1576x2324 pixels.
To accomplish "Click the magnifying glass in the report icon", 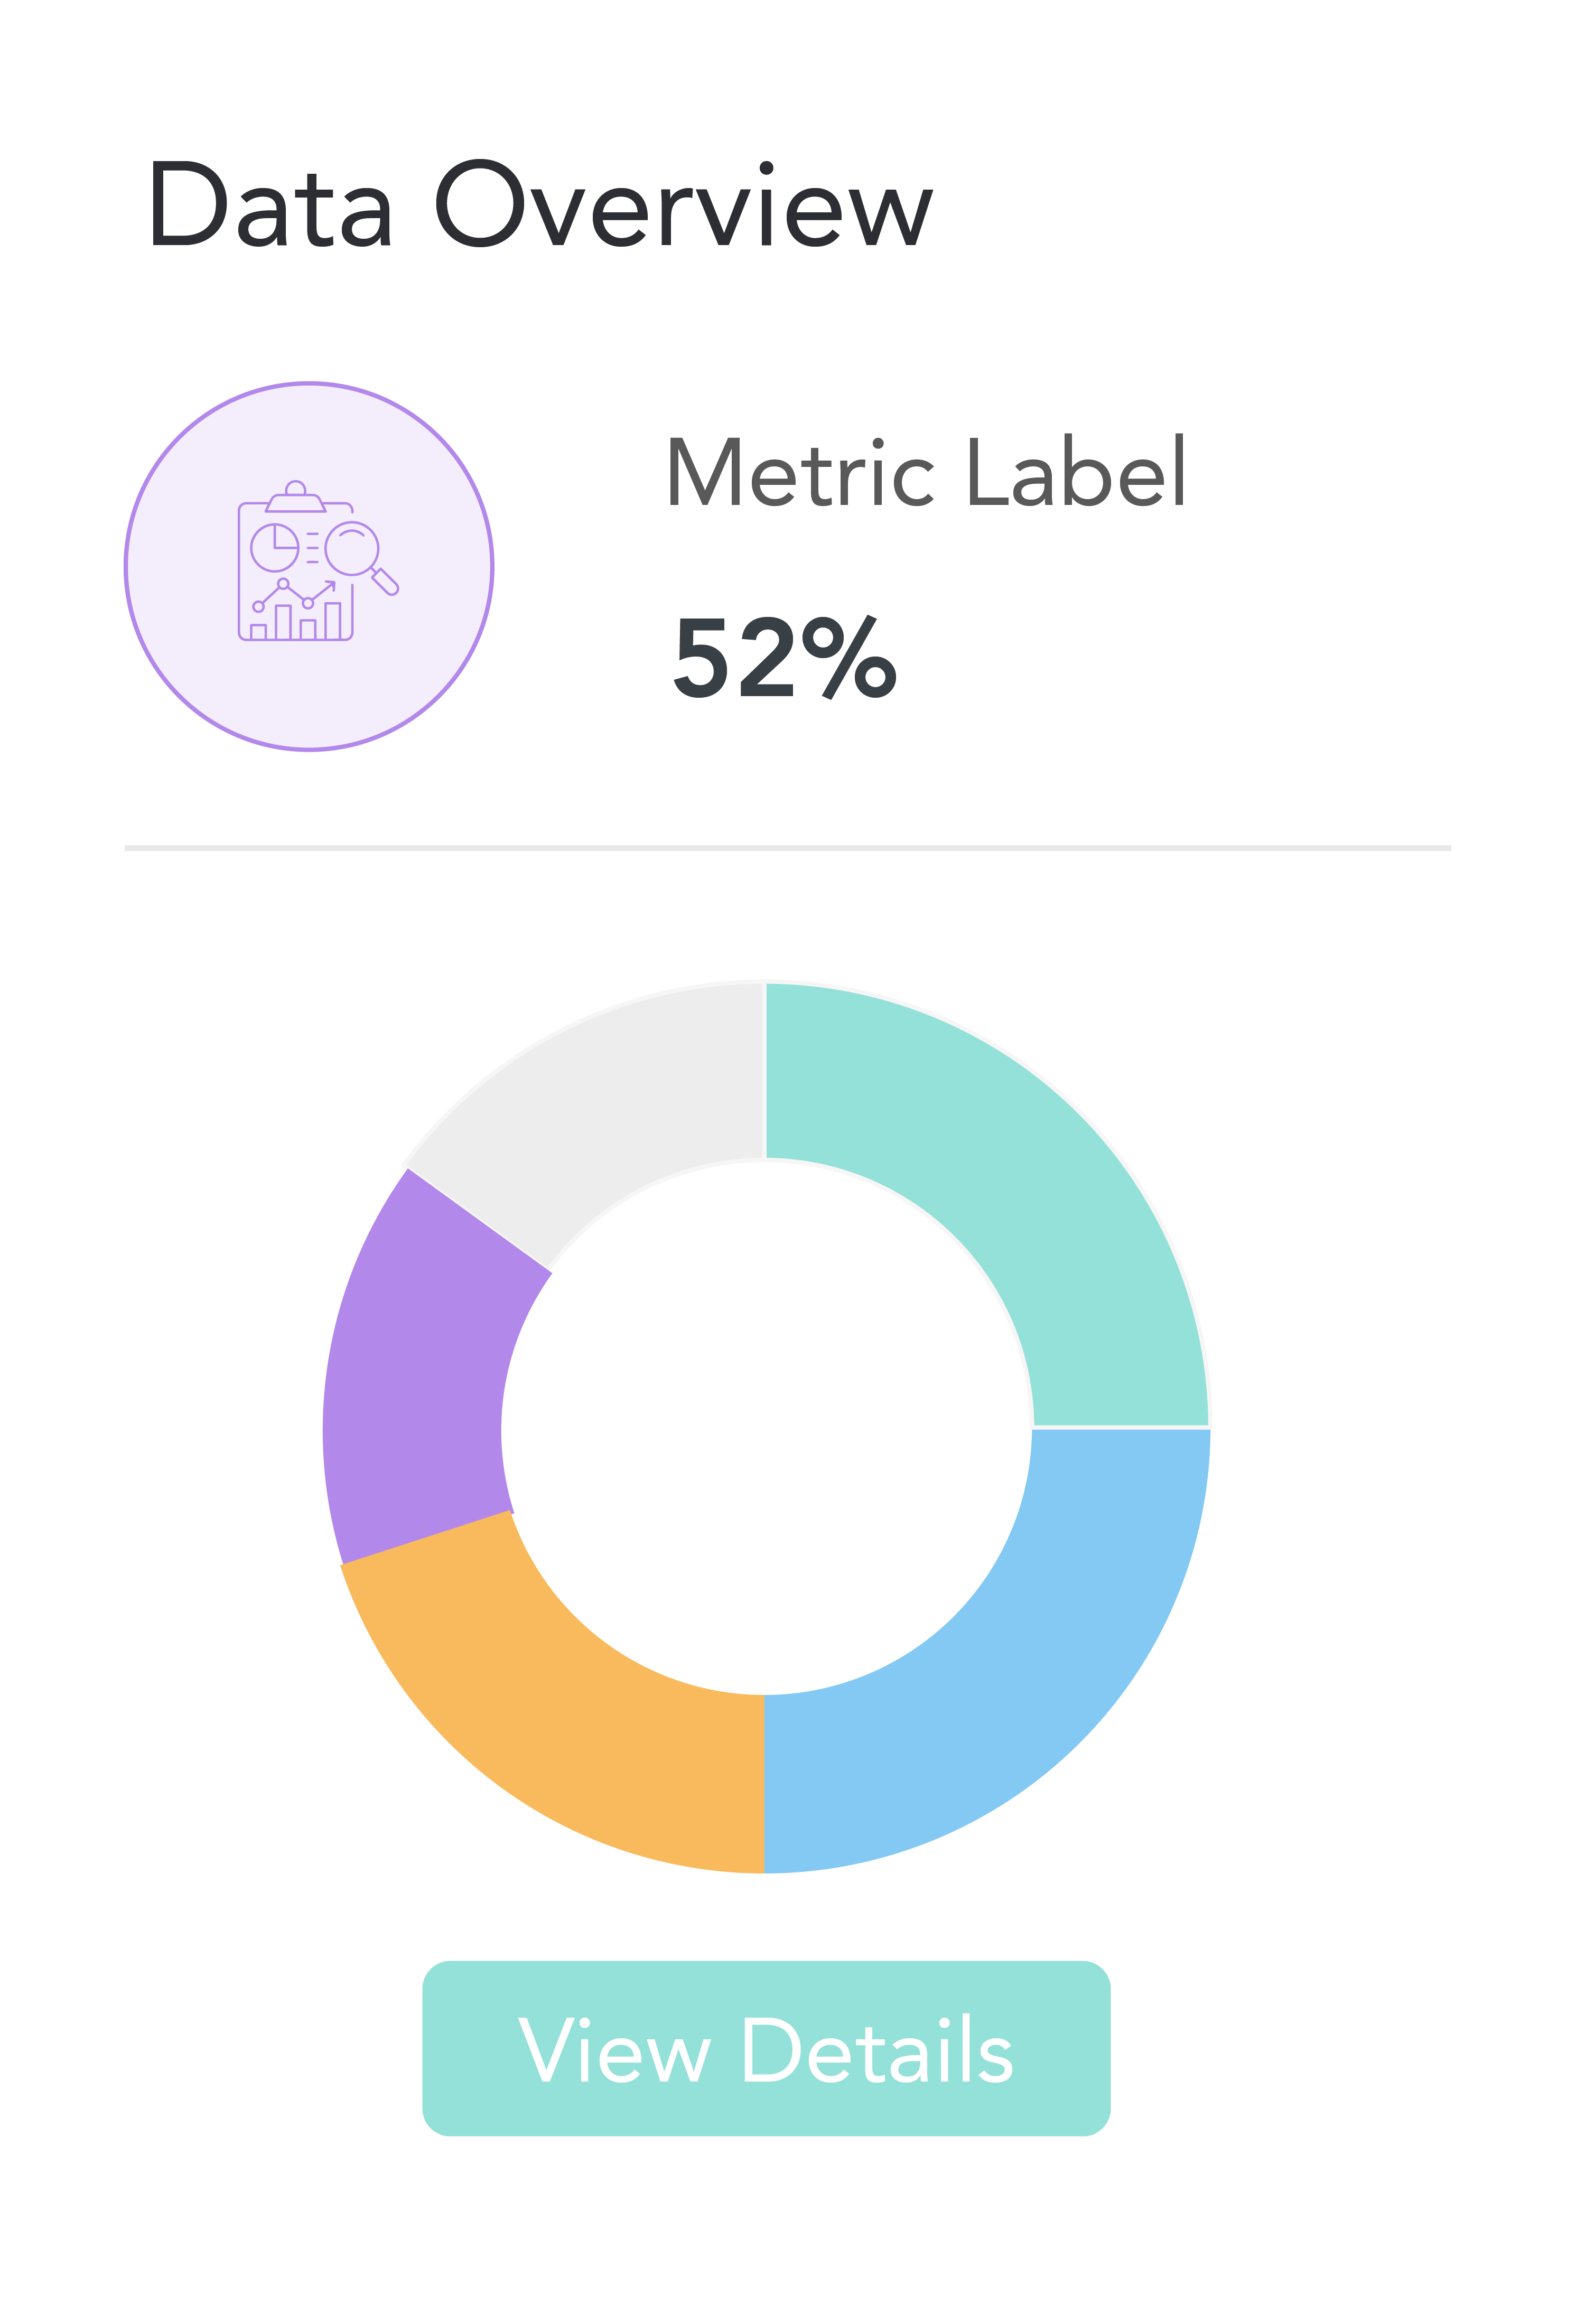I will pyautogui.click(x=353, y=549).
